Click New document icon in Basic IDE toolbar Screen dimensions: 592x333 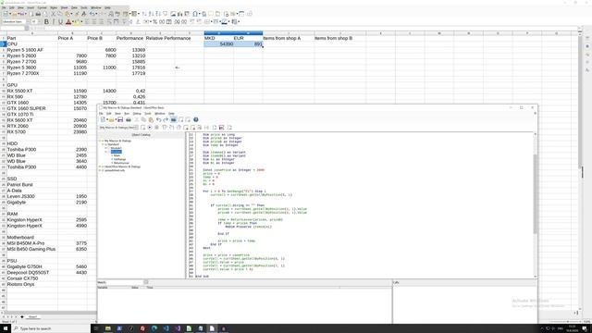tap(103, 119)
